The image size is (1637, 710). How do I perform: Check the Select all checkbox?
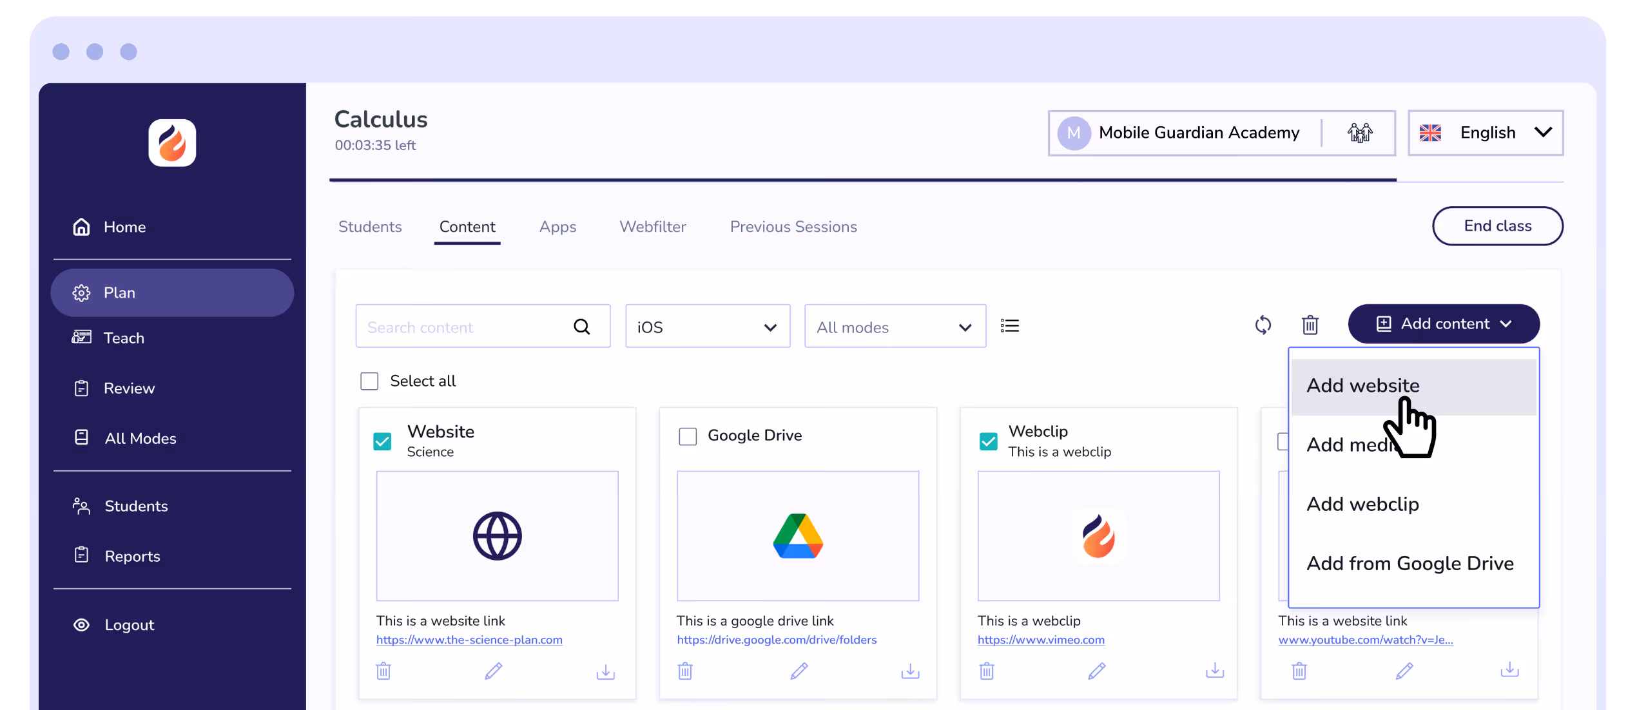pos(369,381)
